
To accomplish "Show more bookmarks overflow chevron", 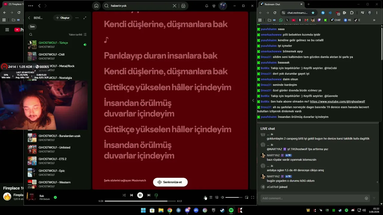I will pyautogui.click(x=374, y=20).
